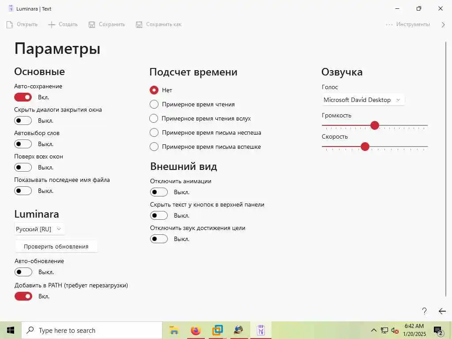
Task: Enable Отключить звук достижения цели toggle
Action: [x=159, y=239]
